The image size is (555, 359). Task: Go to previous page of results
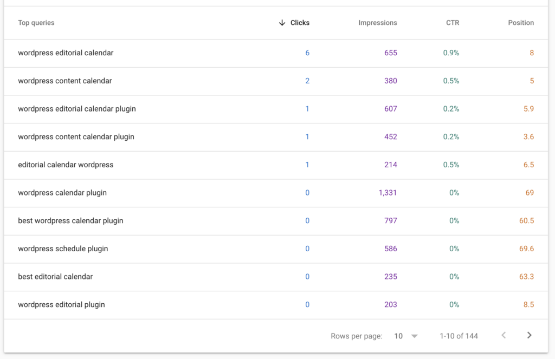(504, 335)
